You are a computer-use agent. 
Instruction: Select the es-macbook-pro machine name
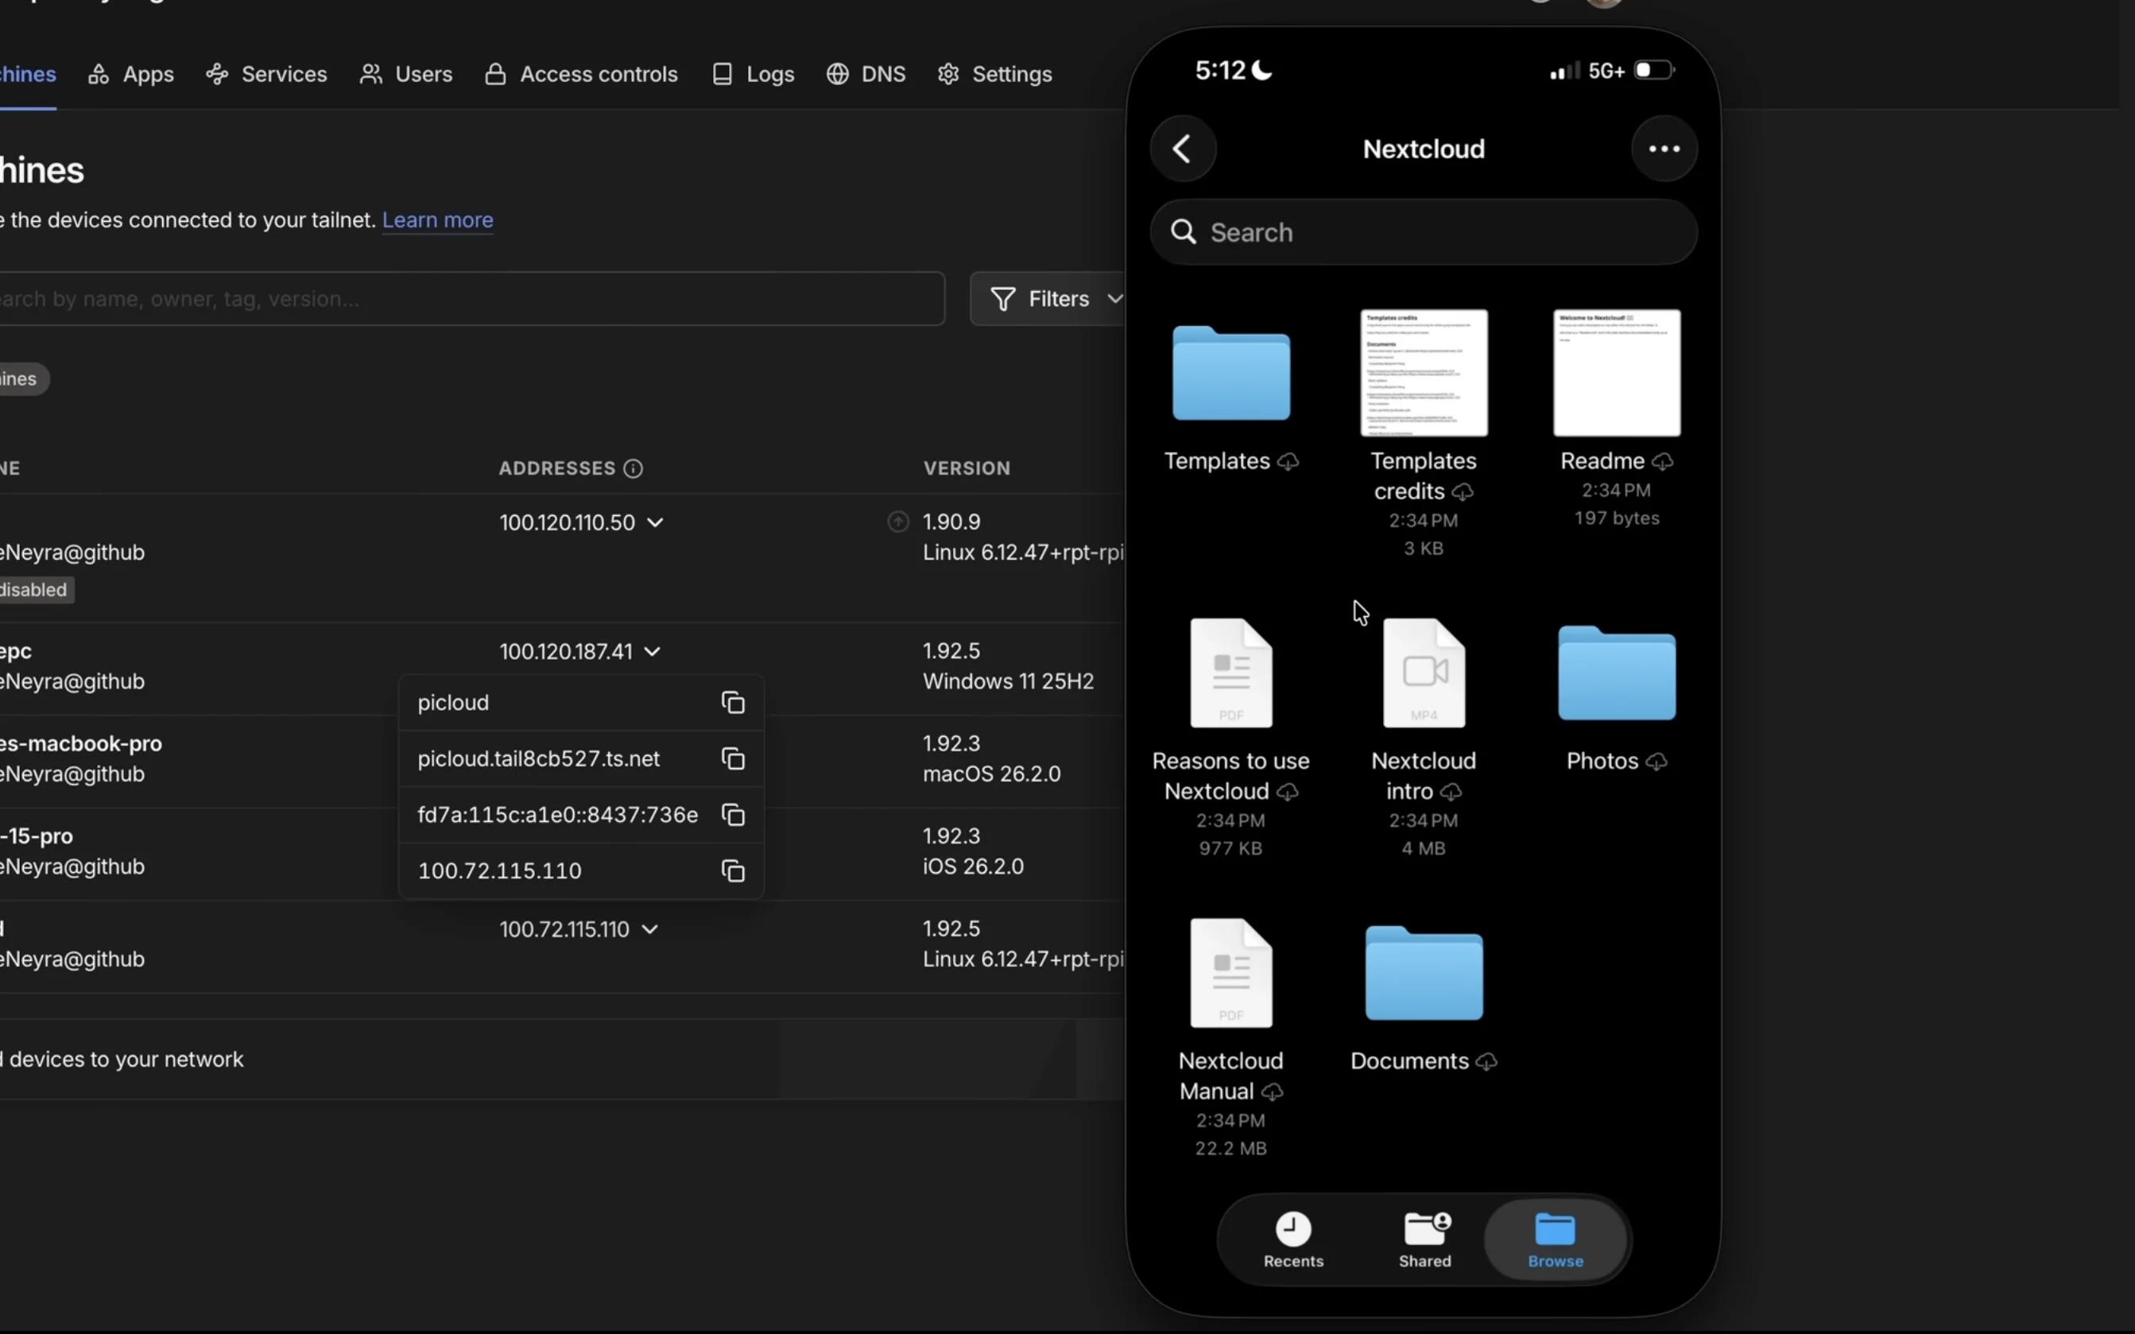click(81, 744)
